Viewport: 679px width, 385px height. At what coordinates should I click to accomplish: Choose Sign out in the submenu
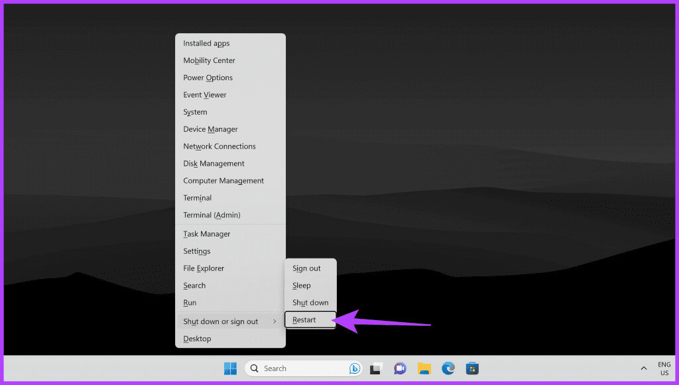(x=310, y=268)
